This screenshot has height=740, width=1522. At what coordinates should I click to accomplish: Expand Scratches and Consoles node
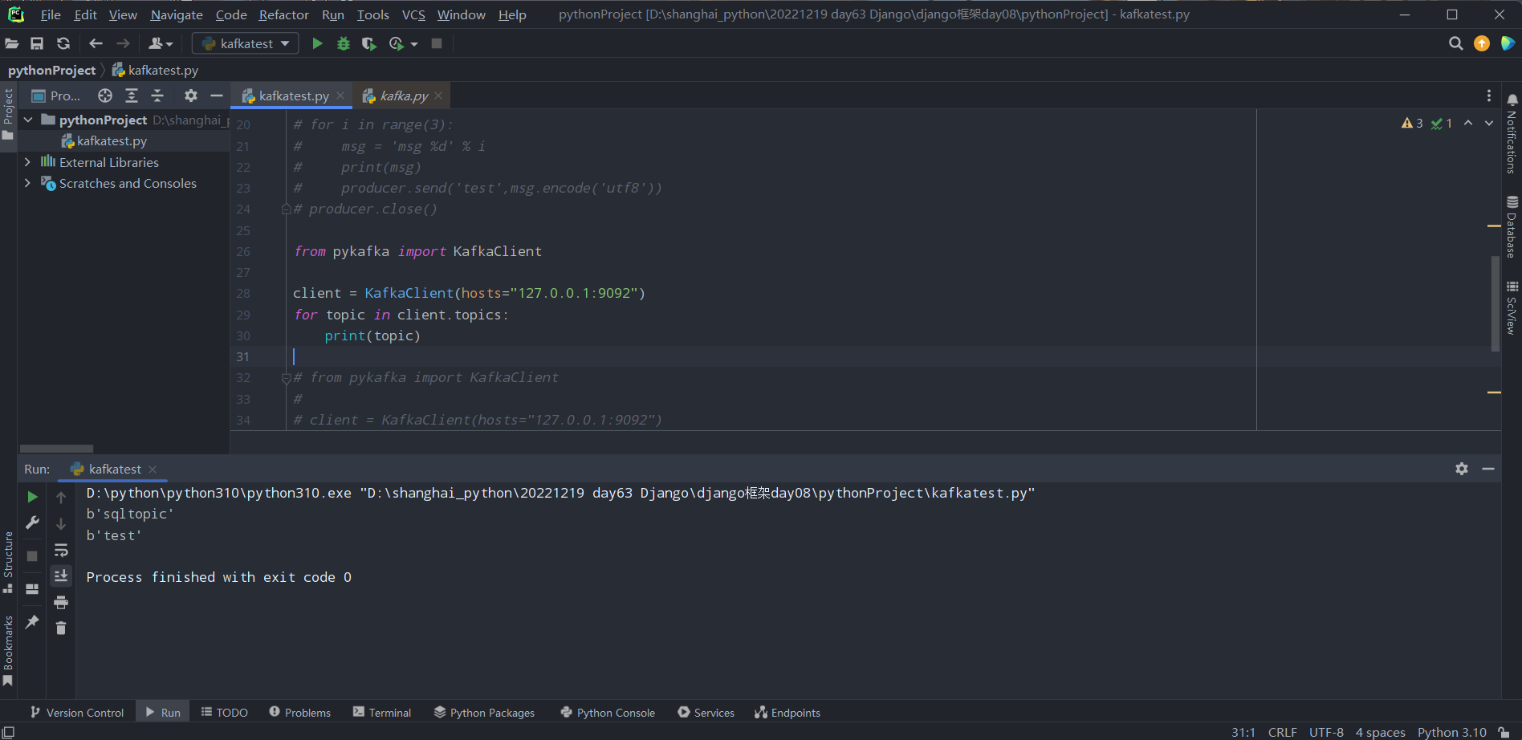[28, 183]
